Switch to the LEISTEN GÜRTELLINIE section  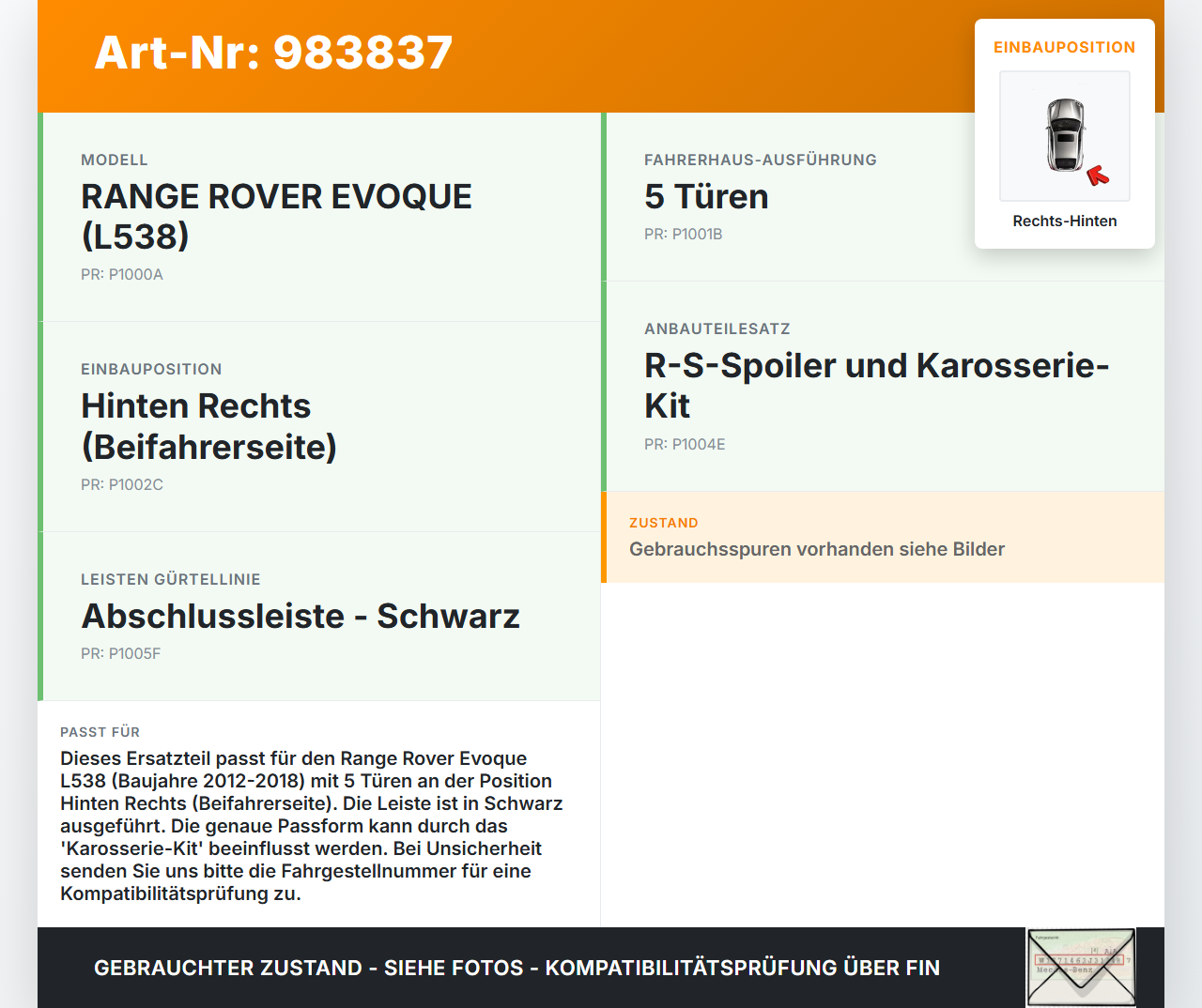(171, 580)
